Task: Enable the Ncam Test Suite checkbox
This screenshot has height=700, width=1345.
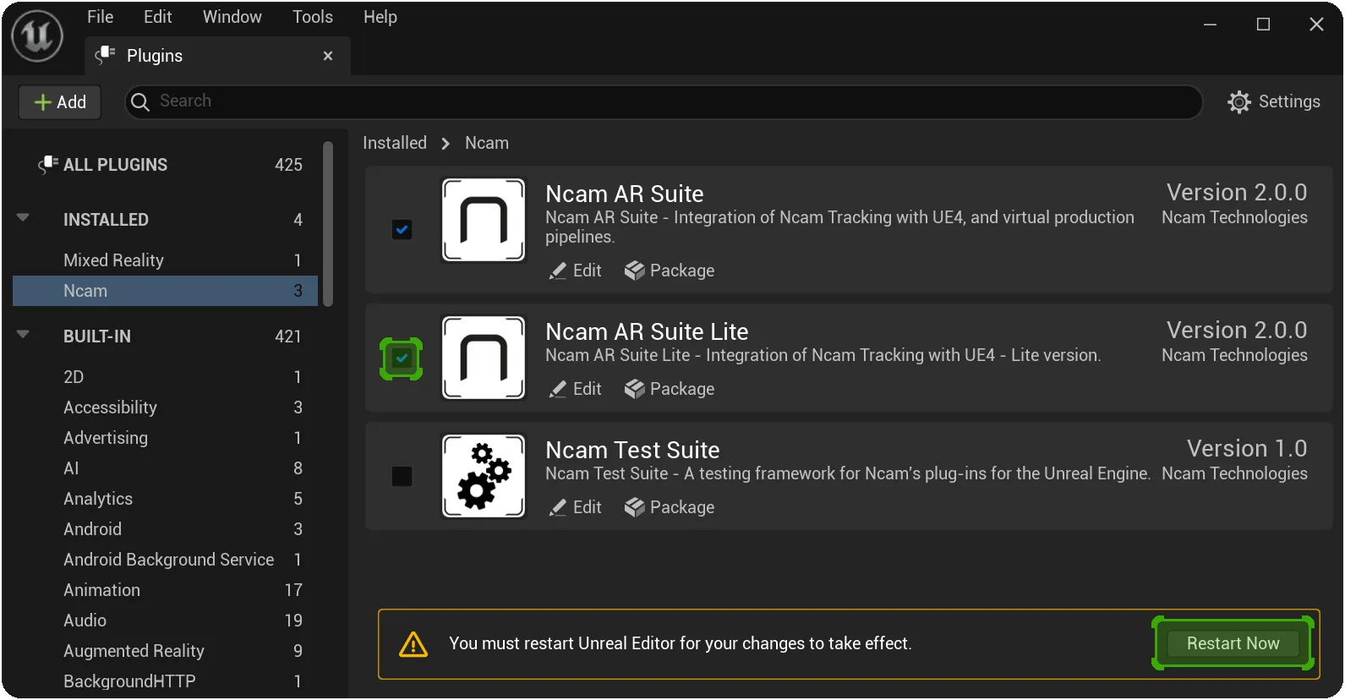Action: pos(402,476)
